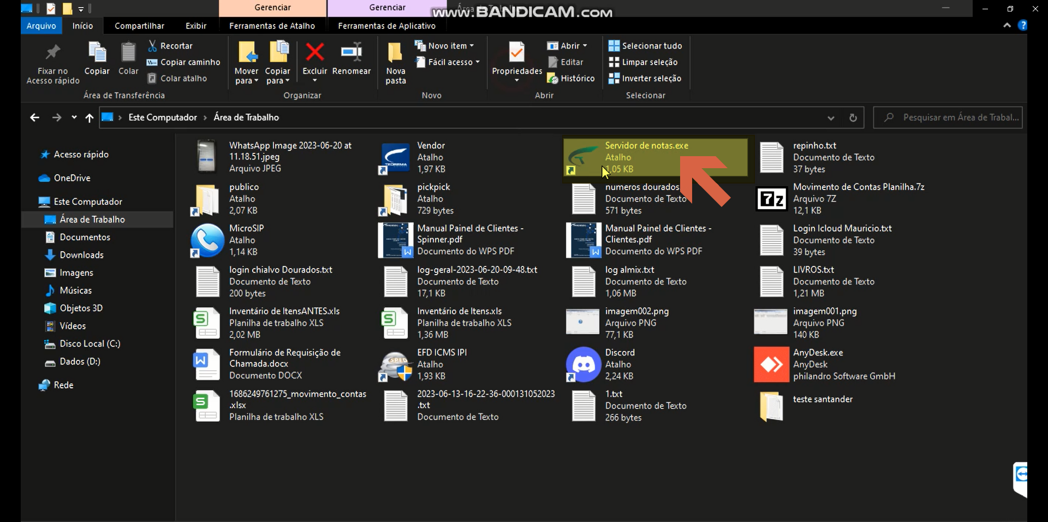The height and width of the screenshot is (522, 1048).
Task: Open the Arquivo menu tab
Action: pyautogui.click(x=41, y=26)
